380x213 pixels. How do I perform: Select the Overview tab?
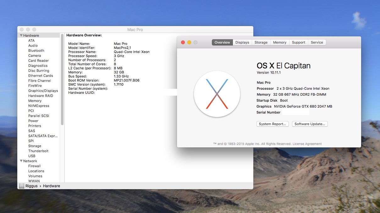(x=222, y=42)
